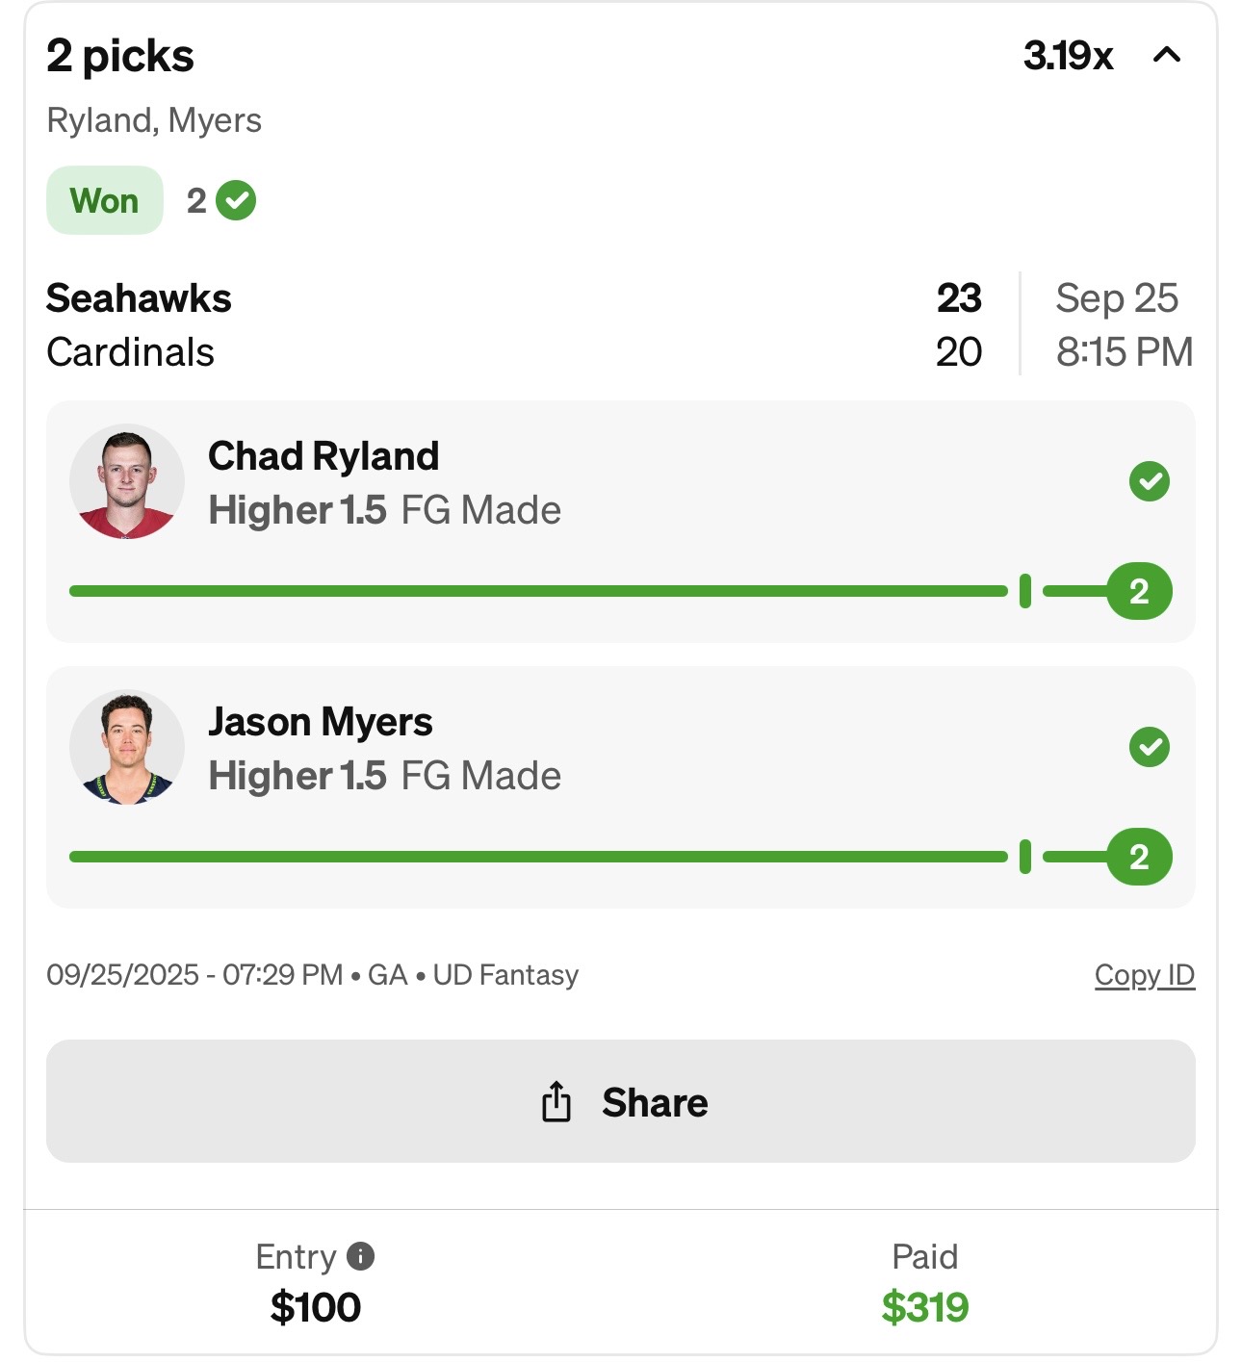1242x1362 pixels.
Task: Click the checkmark beside the Won count
Action: (x=236, y=201)
